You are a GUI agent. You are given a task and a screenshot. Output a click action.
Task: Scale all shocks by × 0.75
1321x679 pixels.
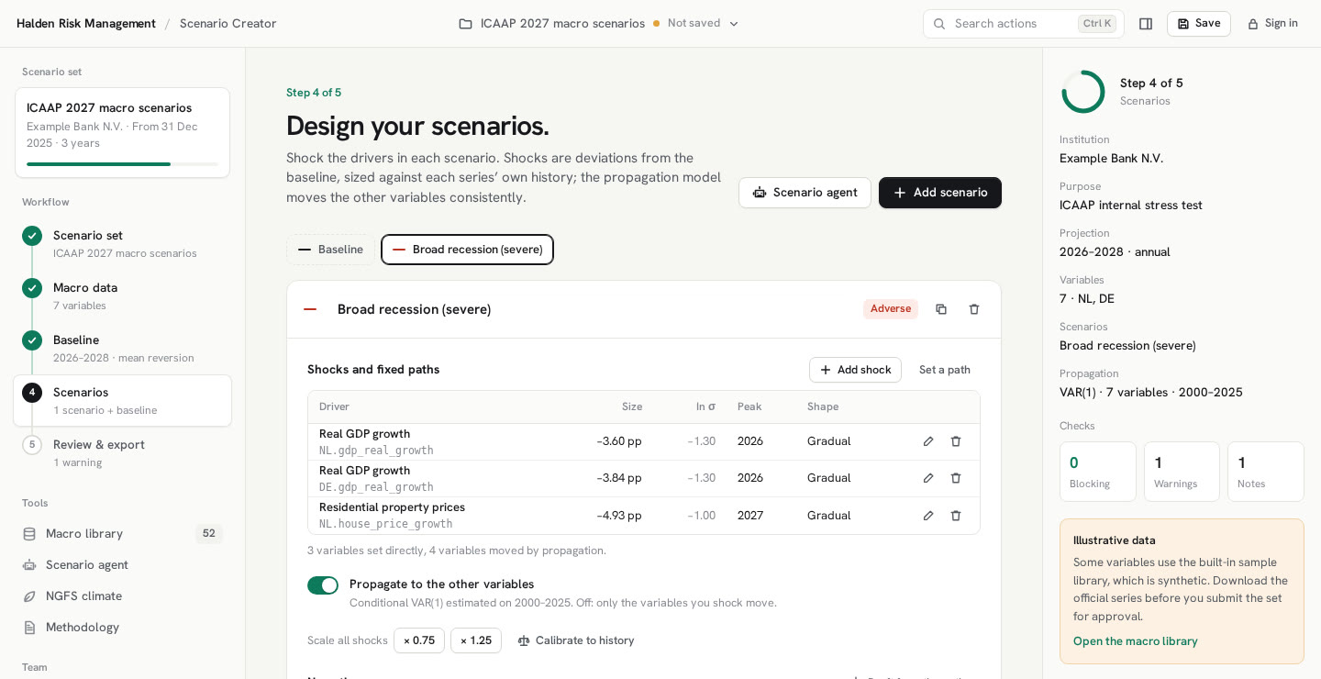pos(419,640)
